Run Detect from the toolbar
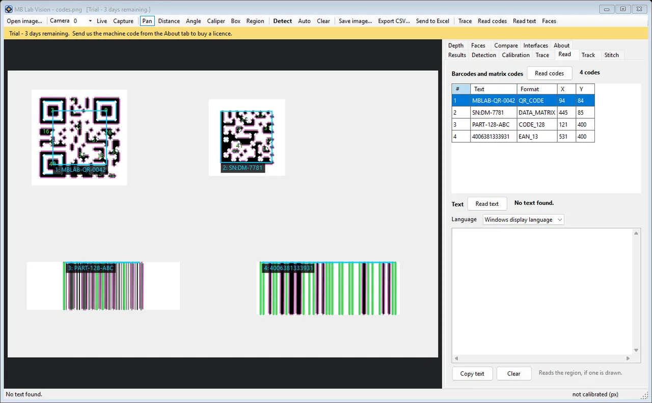 [x=283, y=21]
